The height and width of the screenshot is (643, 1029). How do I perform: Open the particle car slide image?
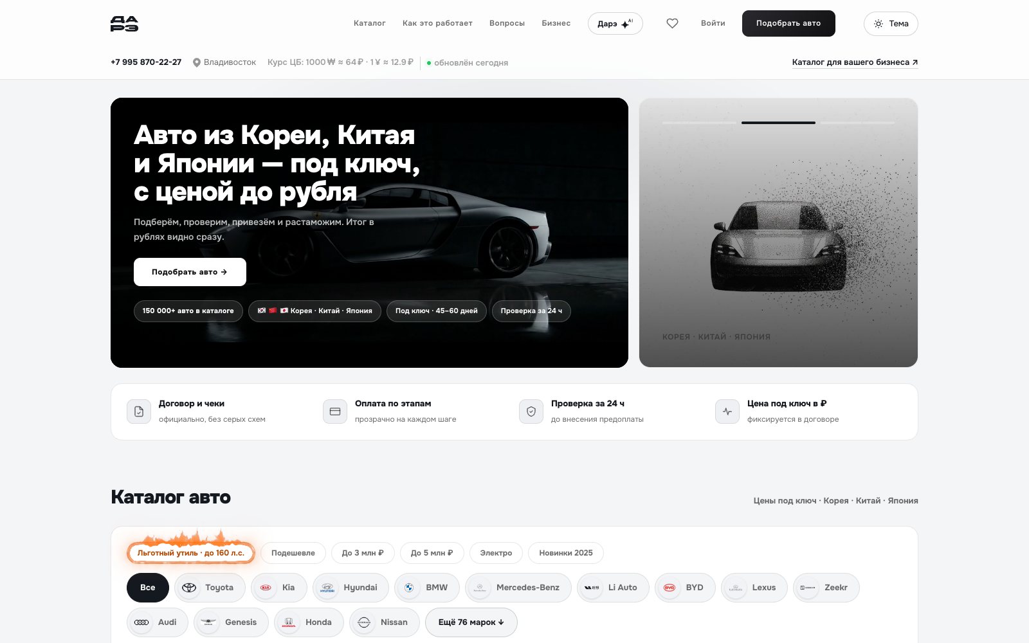tap(778, 233)
